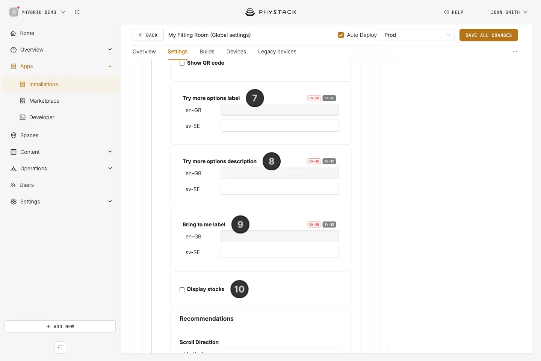Screen dimensions: 541x361
Task: Switch to the Devices tab
Action: 236,52
